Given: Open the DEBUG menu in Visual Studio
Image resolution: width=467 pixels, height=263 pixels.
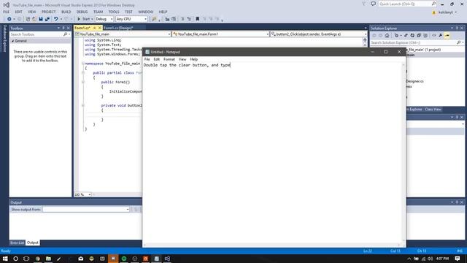Looking at the screenshot, I should click(82, 12).
